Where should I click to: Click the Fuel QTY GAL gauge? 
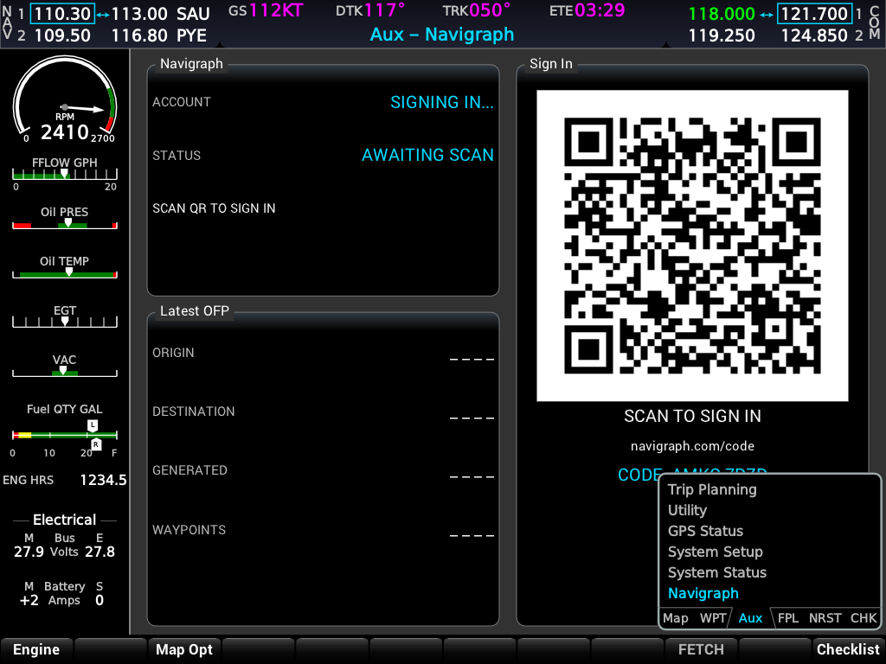pyautogui.click(x=65, y=435)
